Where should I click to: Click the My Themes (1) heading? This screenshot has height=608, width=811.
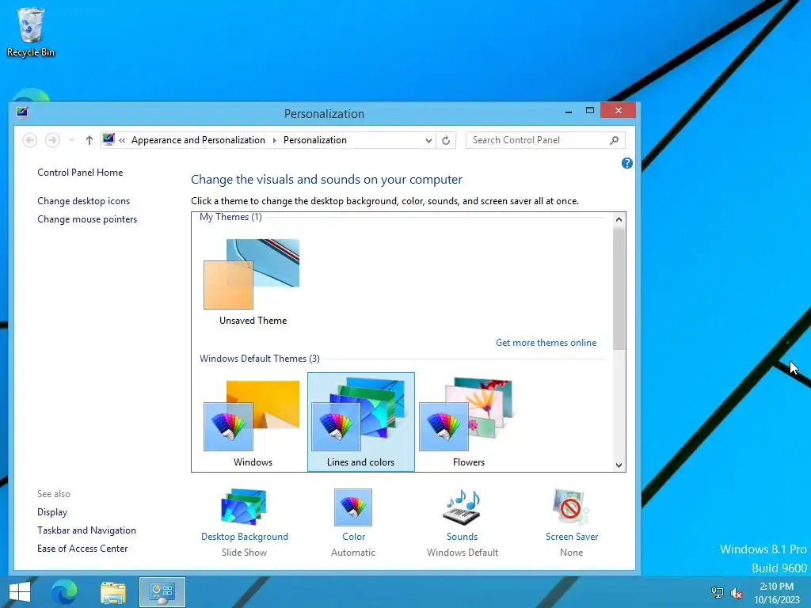click(230, 217)
